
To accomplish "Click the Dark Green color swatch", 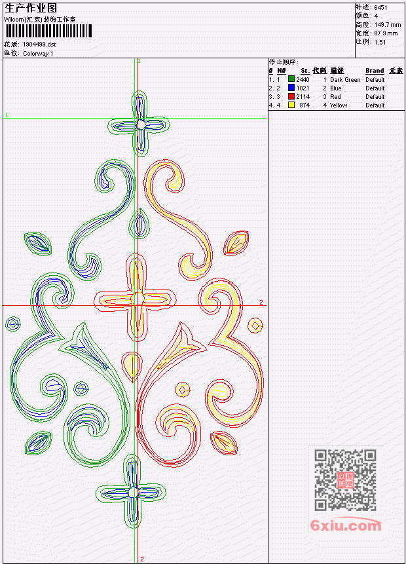I will 291,79.
